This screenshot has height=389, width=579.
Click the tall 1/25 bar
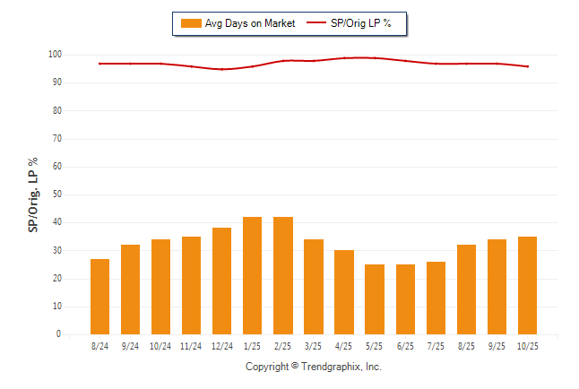coord(253,275)
